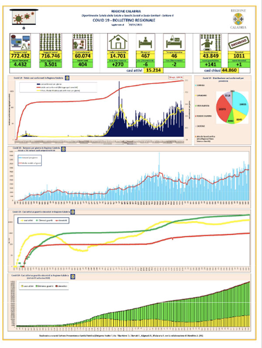Click the new tested subjects value 3.501
262x348 pixels.
pyautogui.click(x=51, y=65)
